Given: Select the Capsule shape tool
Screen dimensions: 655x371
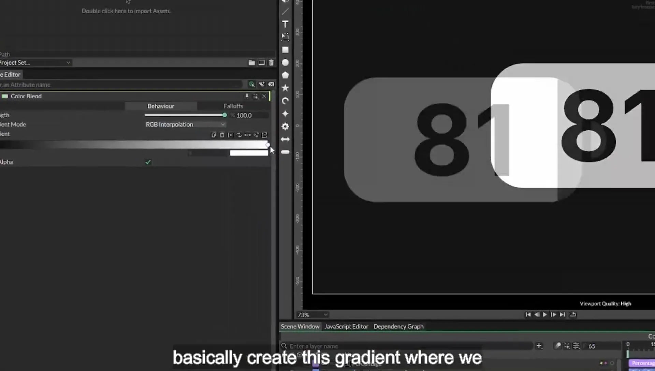Looking at the screenshot, I should pyautogui.click(x=285, y=152).
